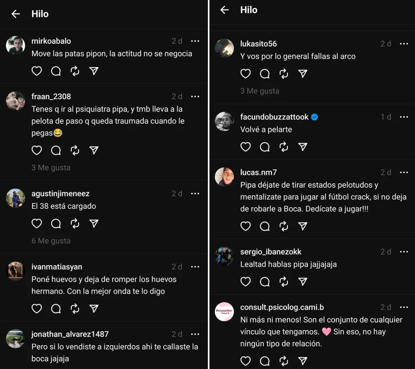This screenshot has height=369, width=415.
Task: Open consult.psicolog.cami.b's avatar
Action: 225,312
